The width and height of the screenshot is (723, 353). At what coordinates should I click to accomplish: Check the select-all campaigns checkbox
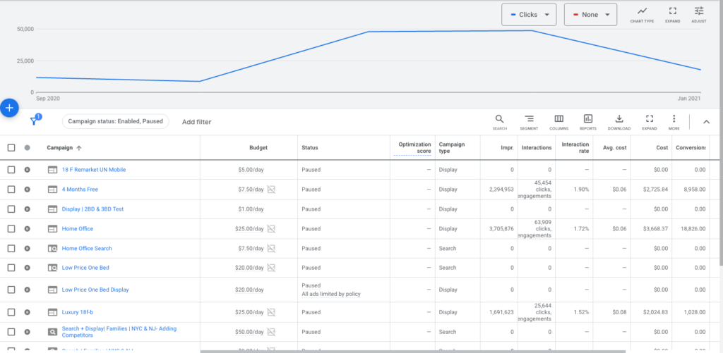pyautogui.click(x=11, y=148)
